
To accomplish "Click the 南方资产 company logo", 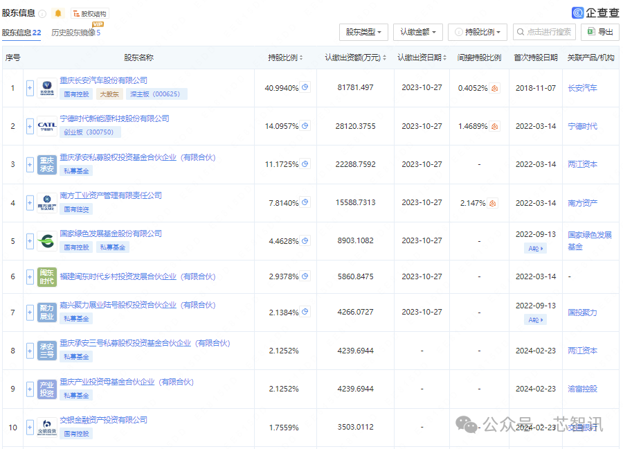I will coord(47,203).
